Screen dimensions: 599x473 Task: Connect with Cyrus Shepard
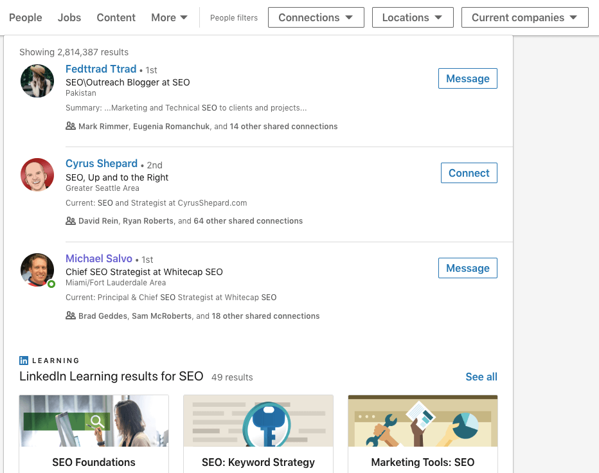pos(469,172)
